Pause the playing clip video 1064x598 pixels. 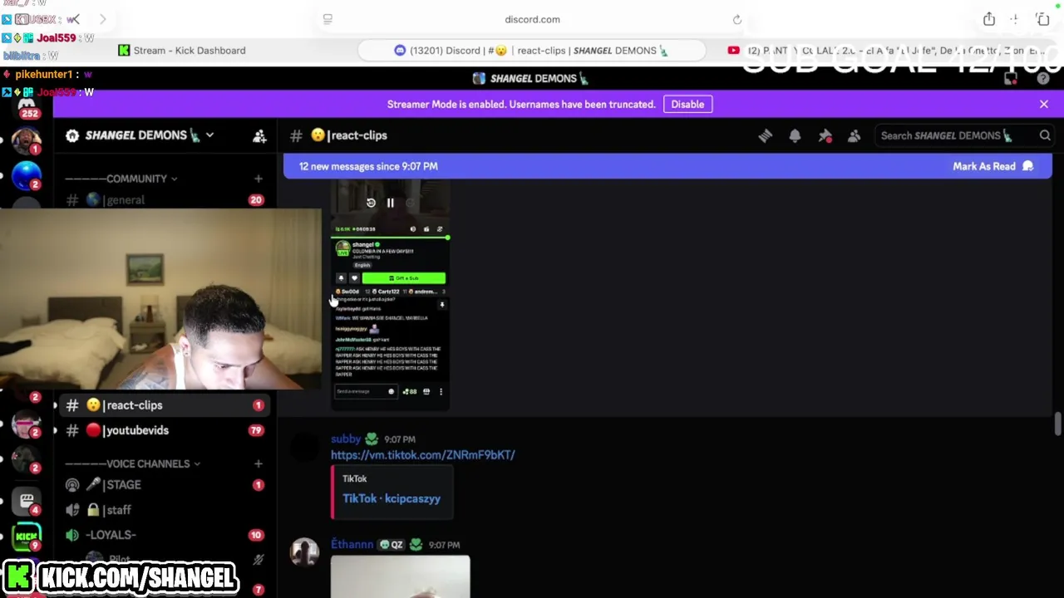(x=390, y=203)
